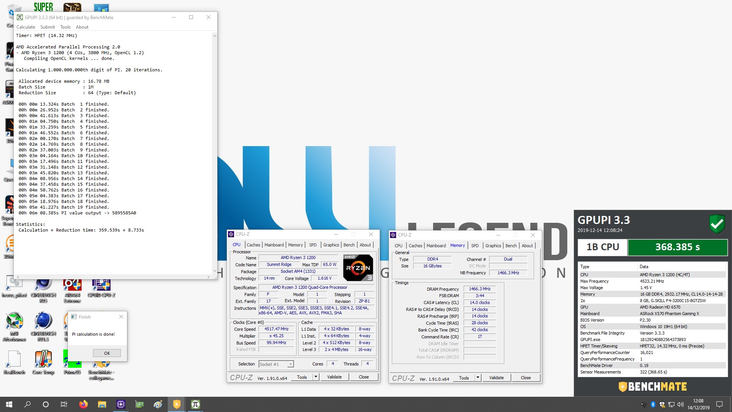Click Tools button in right CPU-Z window
Viewport: 732px width, 412px height.
tap(464, 378)
